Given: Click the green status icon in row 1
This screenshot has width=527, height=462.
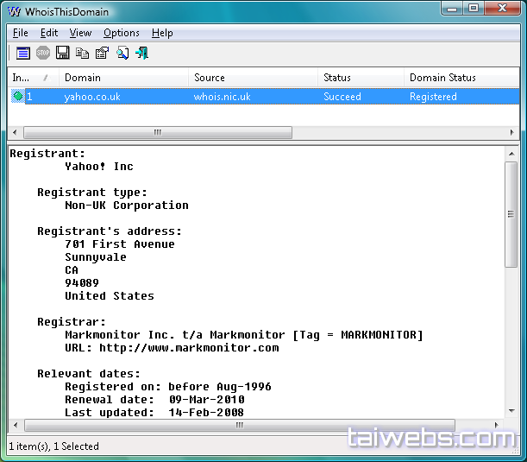Looking at the screenshot, I should 17,97.
